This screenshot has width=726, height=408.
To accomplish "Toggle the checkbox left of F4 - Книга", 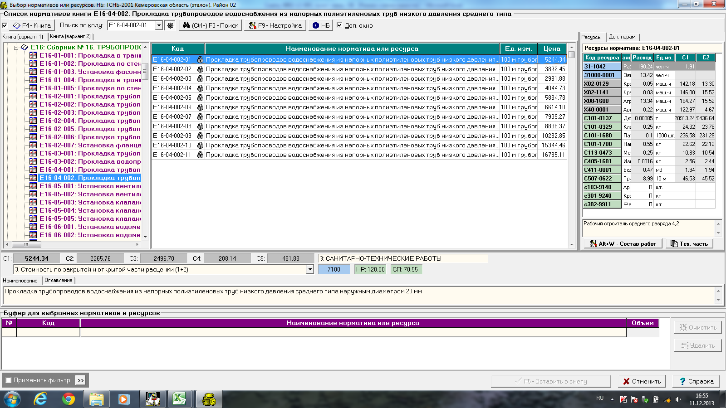I will point(5,25).
